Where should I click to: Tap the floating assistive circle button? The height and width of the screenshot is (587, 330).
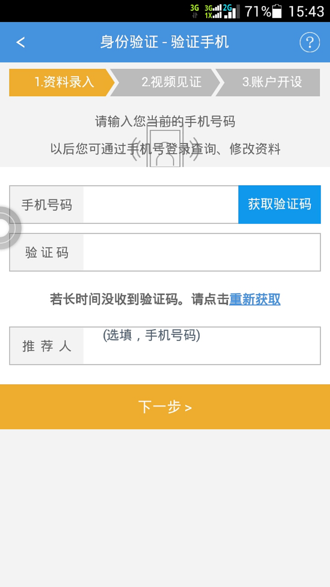[x=5, y=228]
